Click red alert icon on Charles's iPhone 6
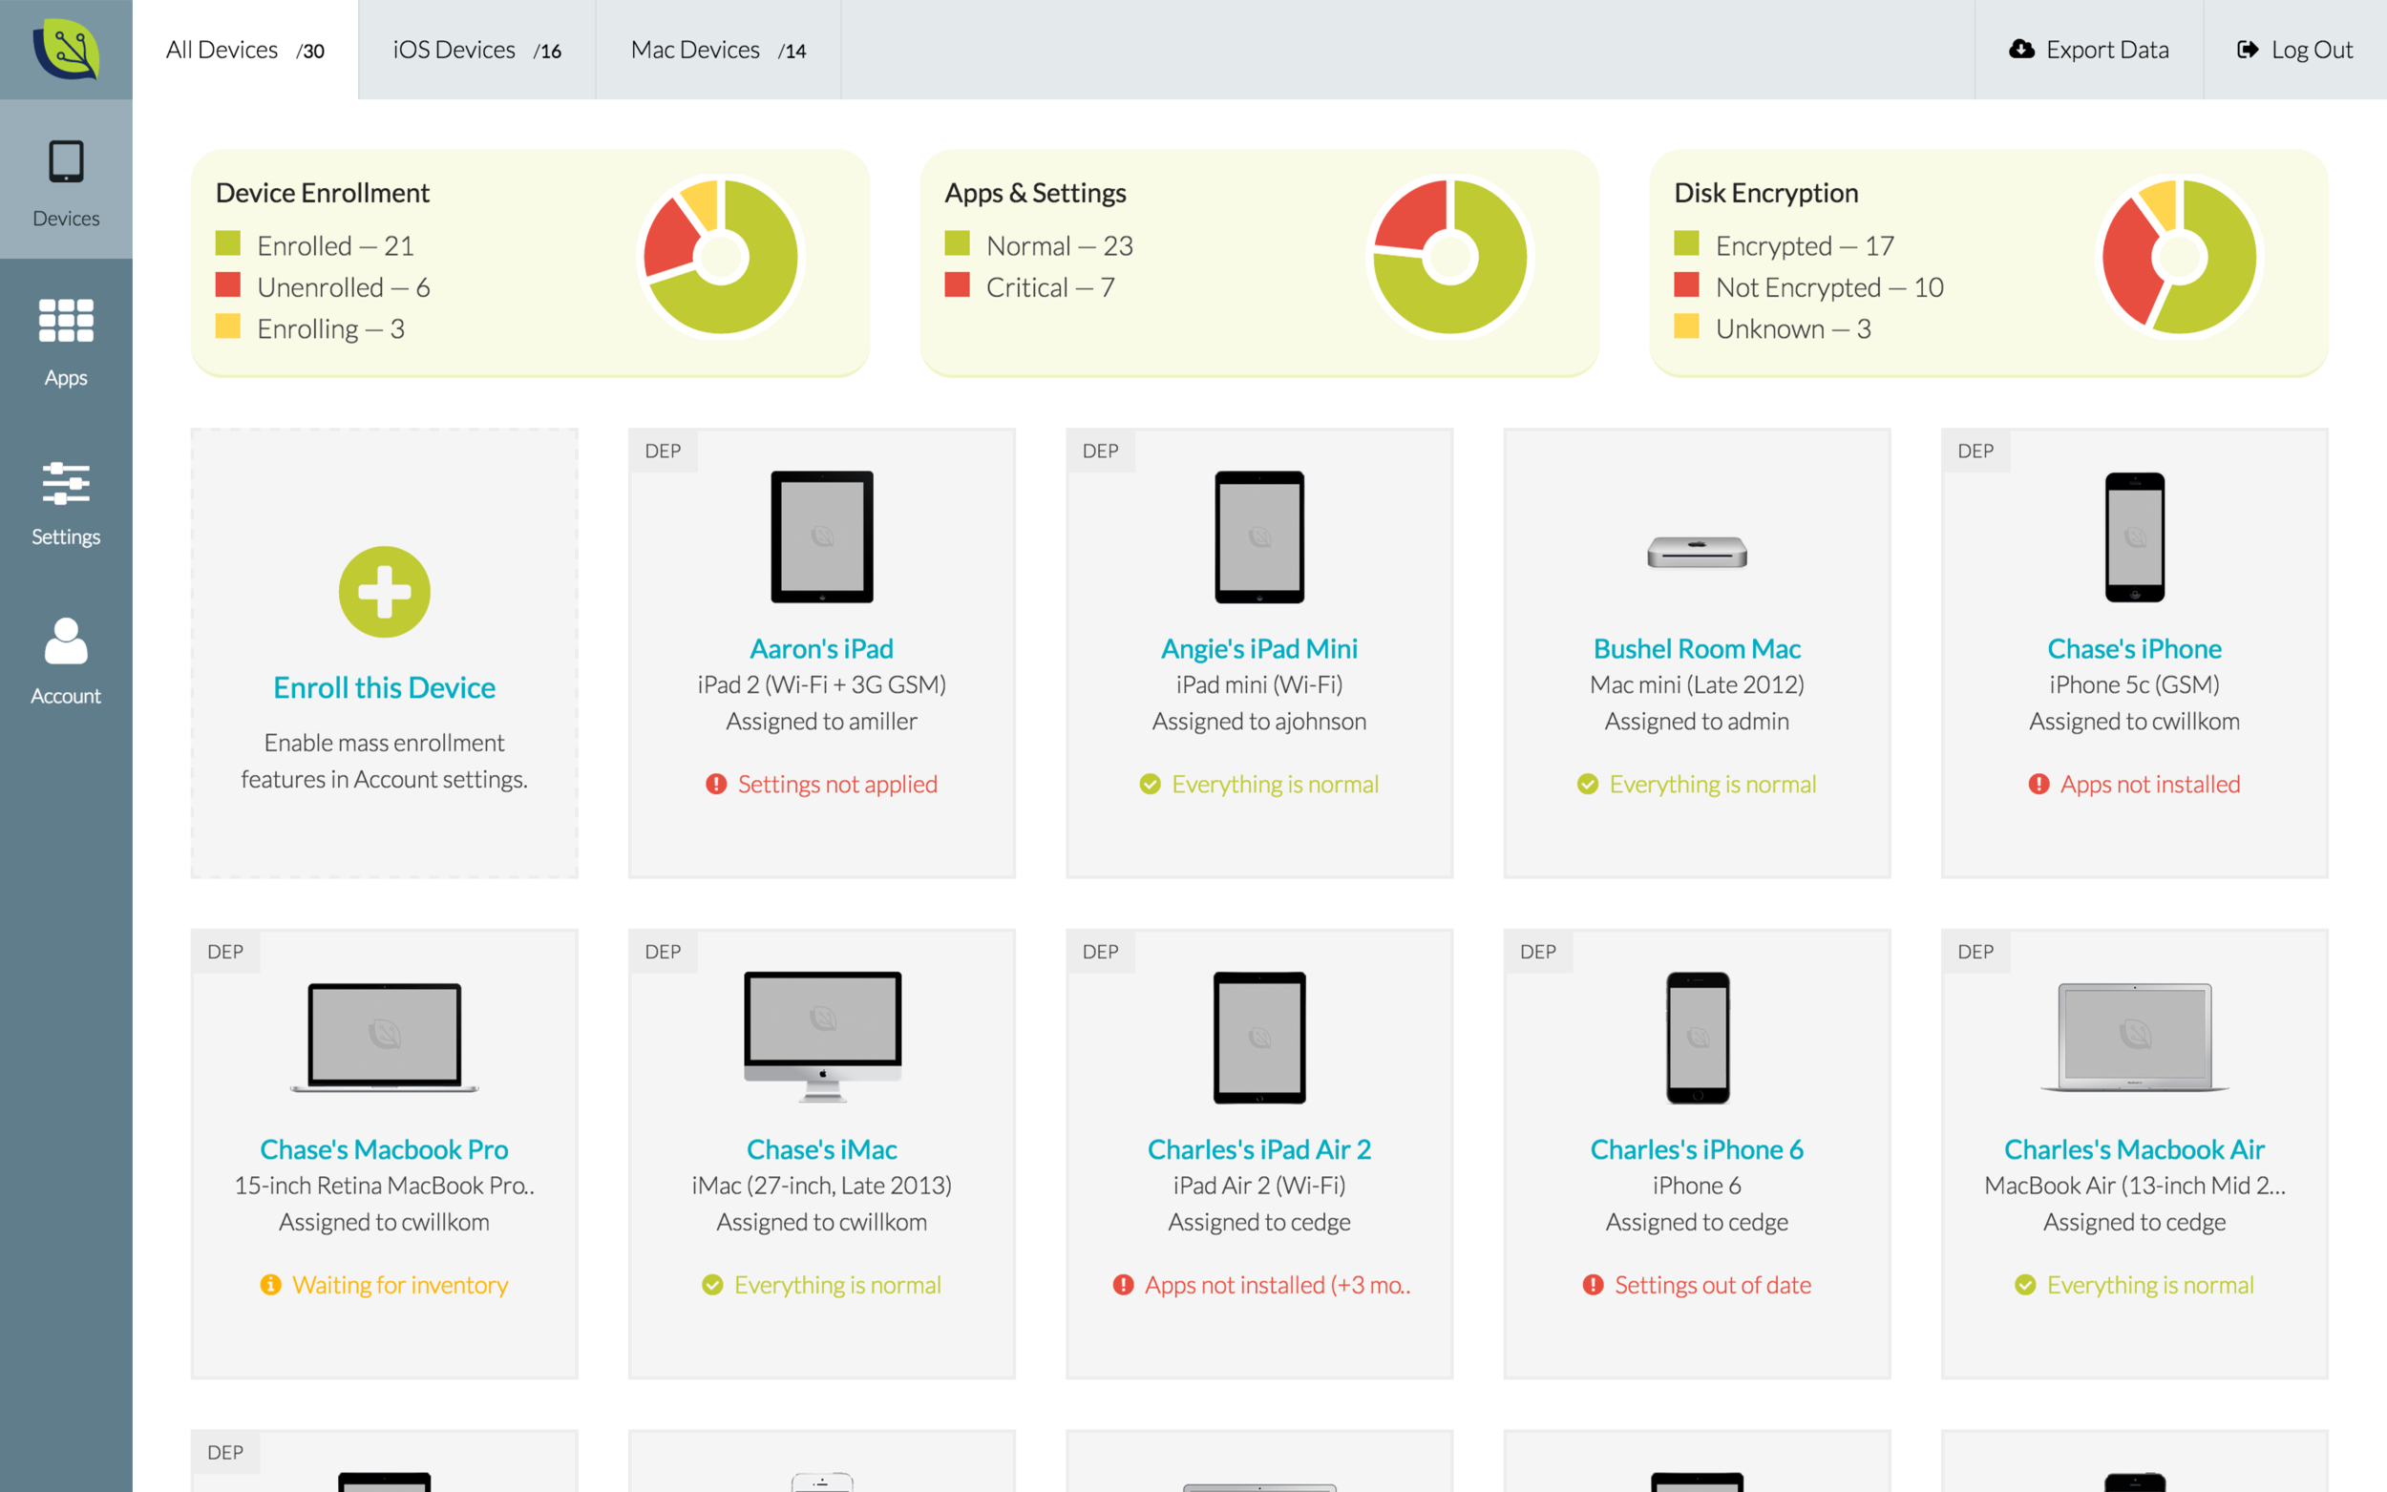Screen dimensions: 2387x1492 [1593, 1285]
